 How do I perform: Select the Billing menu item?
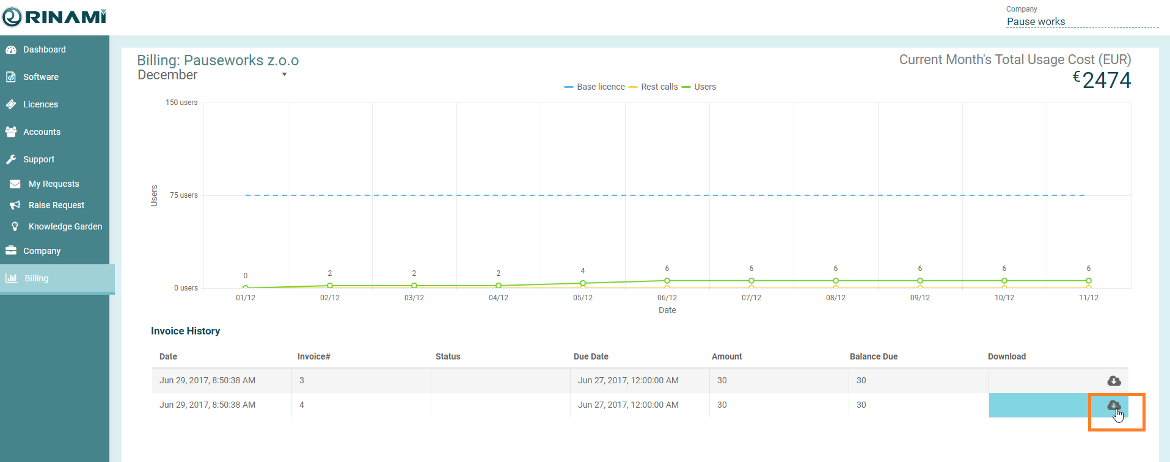pos(37,278)
